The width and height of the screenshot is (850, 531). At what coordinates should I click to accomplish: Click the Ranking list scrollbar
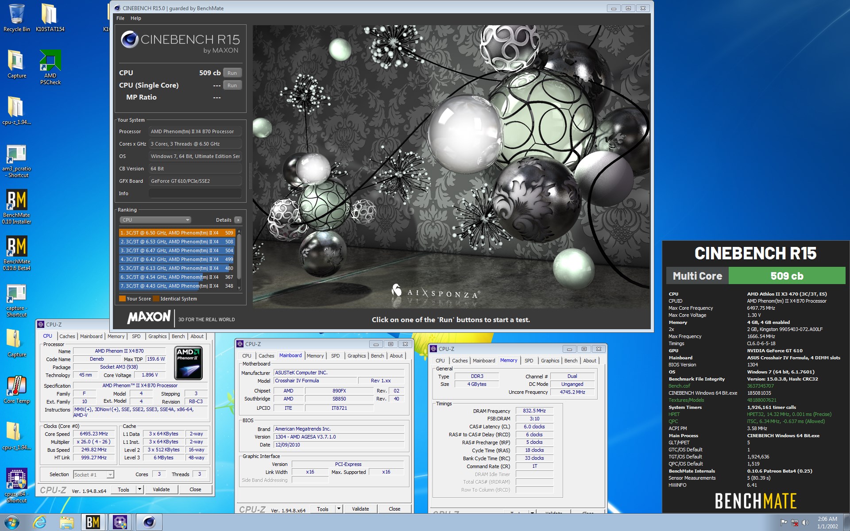coord(240,259)
